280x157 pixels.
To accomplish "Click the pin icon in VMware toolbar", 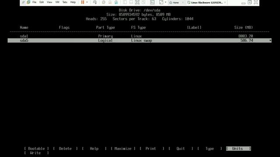I will pyautogui.click(x=23, y=2).
